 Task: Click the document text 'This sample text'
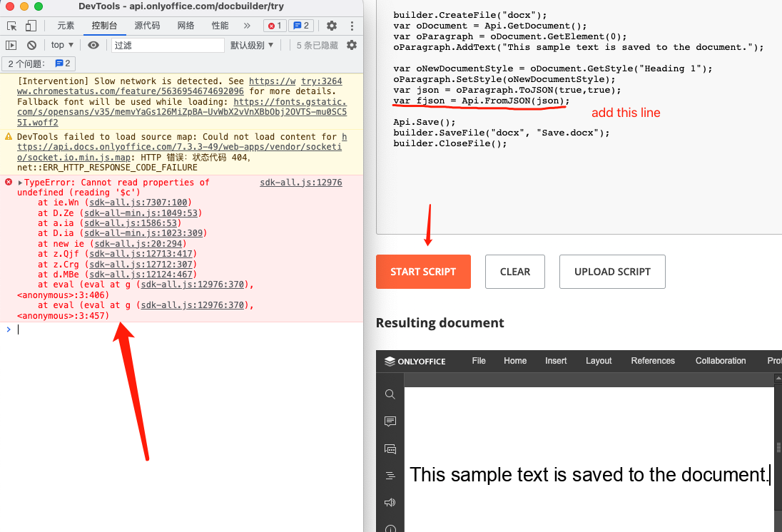coord(478,475)
